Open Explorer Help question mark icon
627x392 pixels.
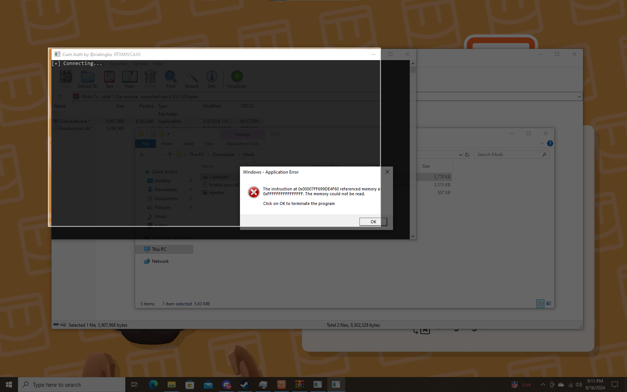tap(550, 143)
